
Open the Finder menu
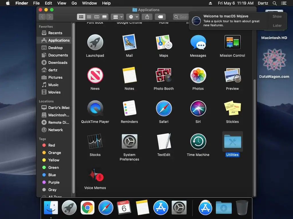pos(22,3)
